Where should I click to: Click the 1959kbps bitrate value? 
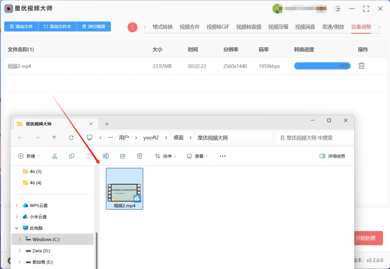point(269,66)
